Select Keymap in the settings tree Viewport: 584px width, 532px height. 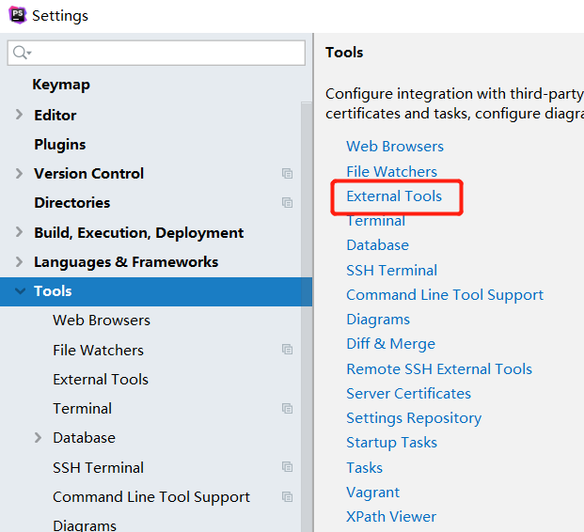coord(61,85)
